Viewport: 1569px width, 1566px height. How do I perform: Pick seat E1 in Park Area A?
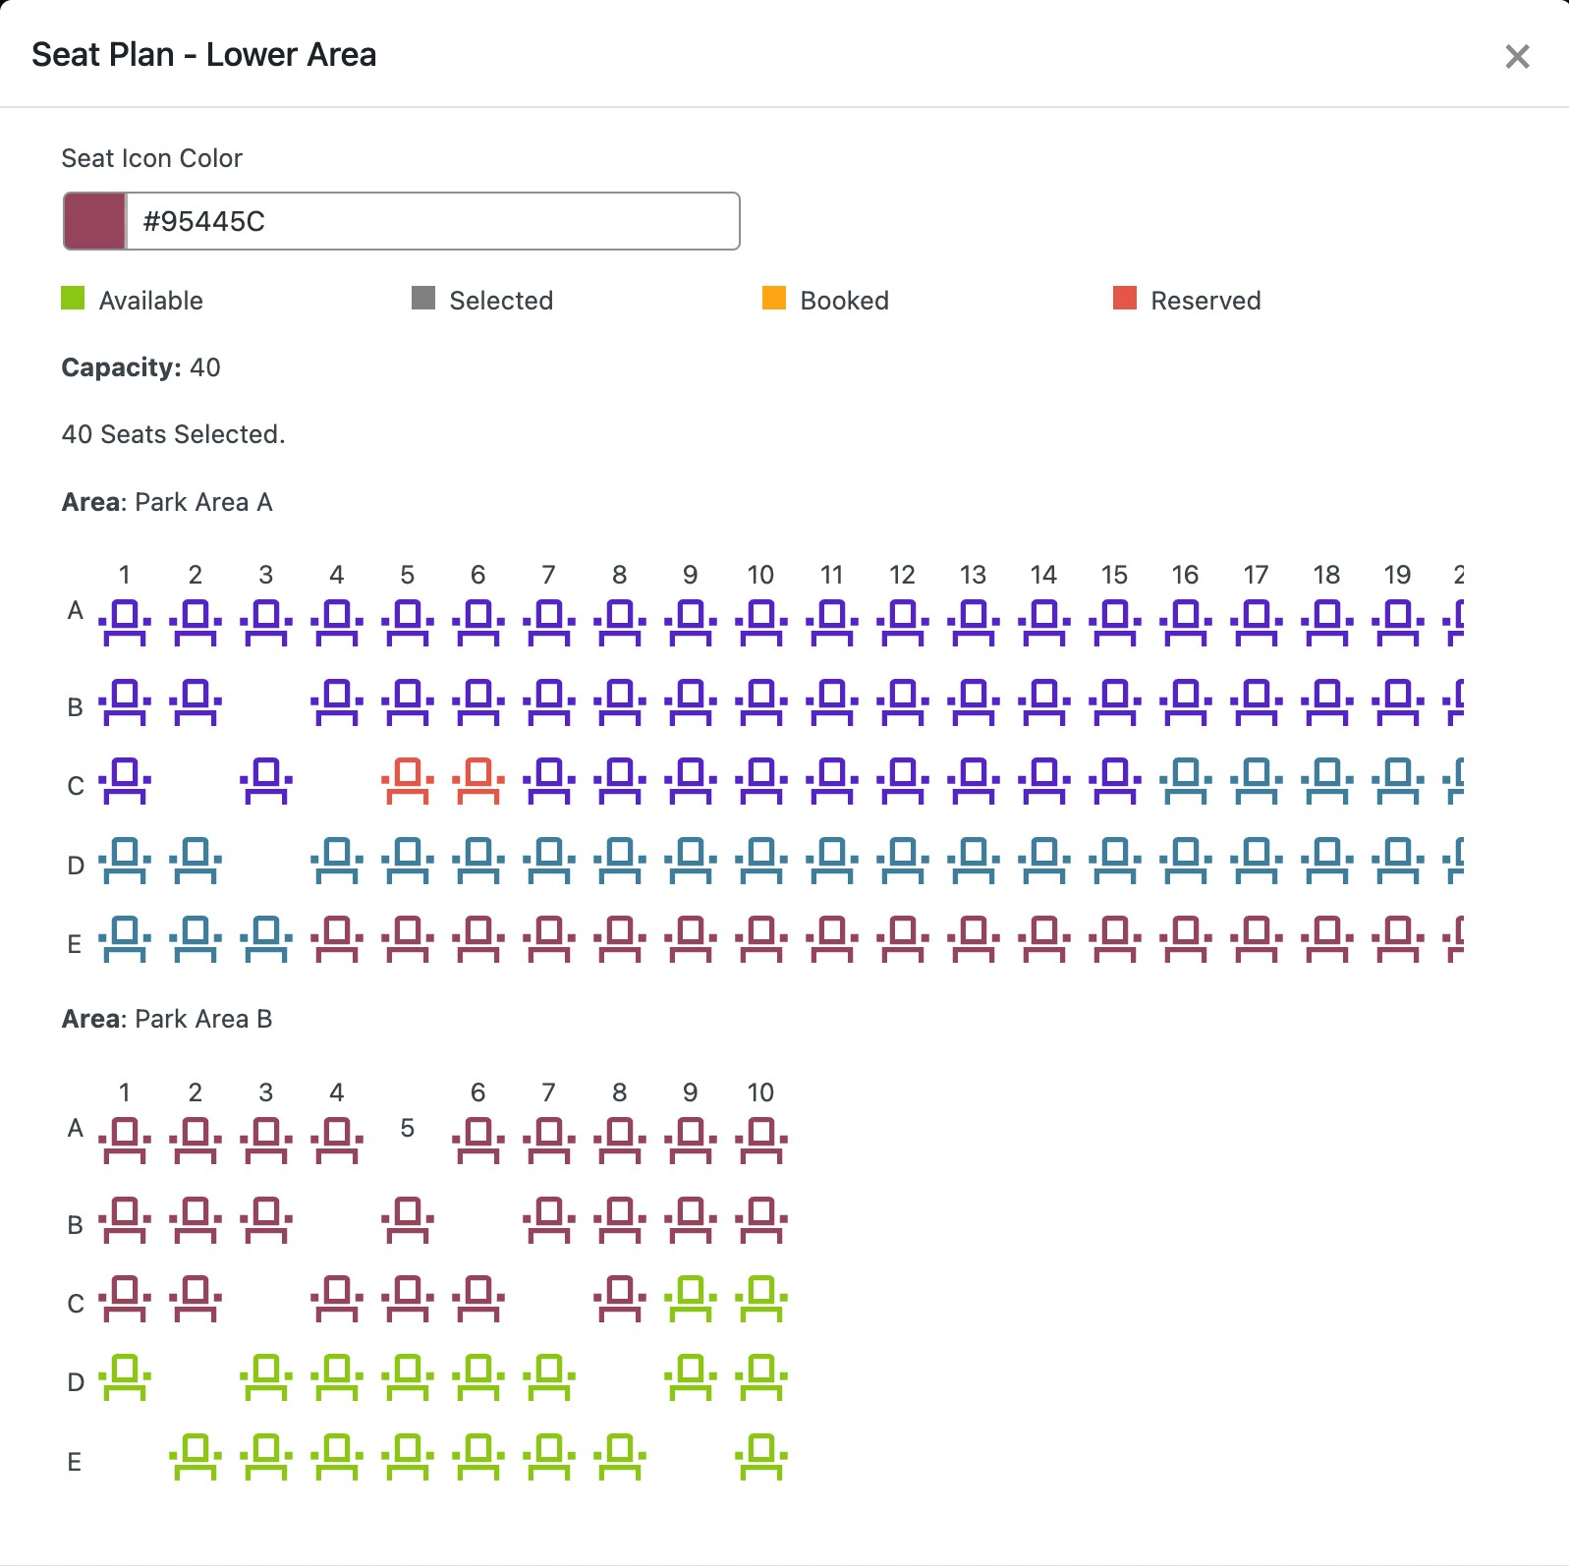(x=125, y=938)
